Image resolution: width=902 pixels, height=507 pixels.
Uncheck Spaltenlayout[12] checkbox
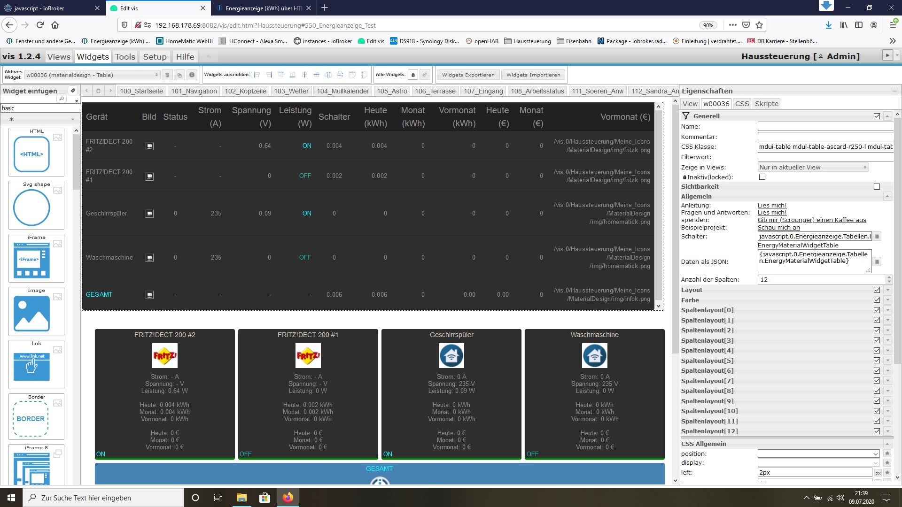[x=877, y=431]
